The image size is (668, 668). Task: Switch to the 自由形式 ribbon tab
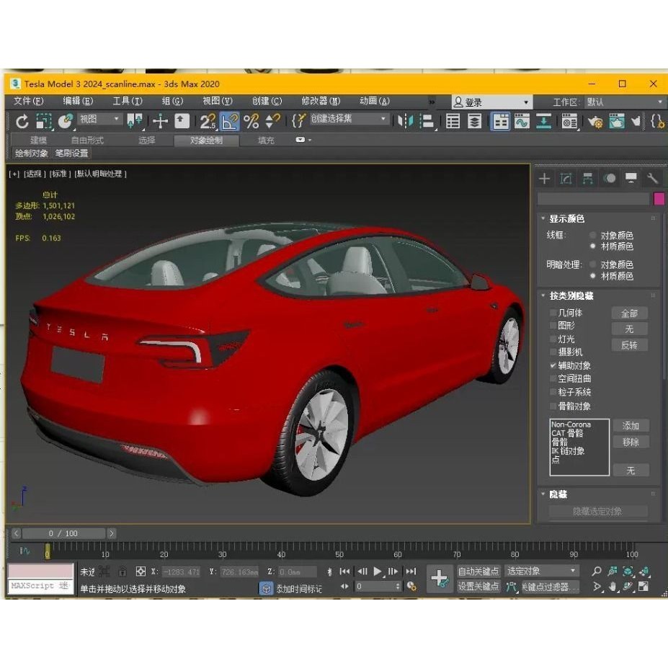87,141
